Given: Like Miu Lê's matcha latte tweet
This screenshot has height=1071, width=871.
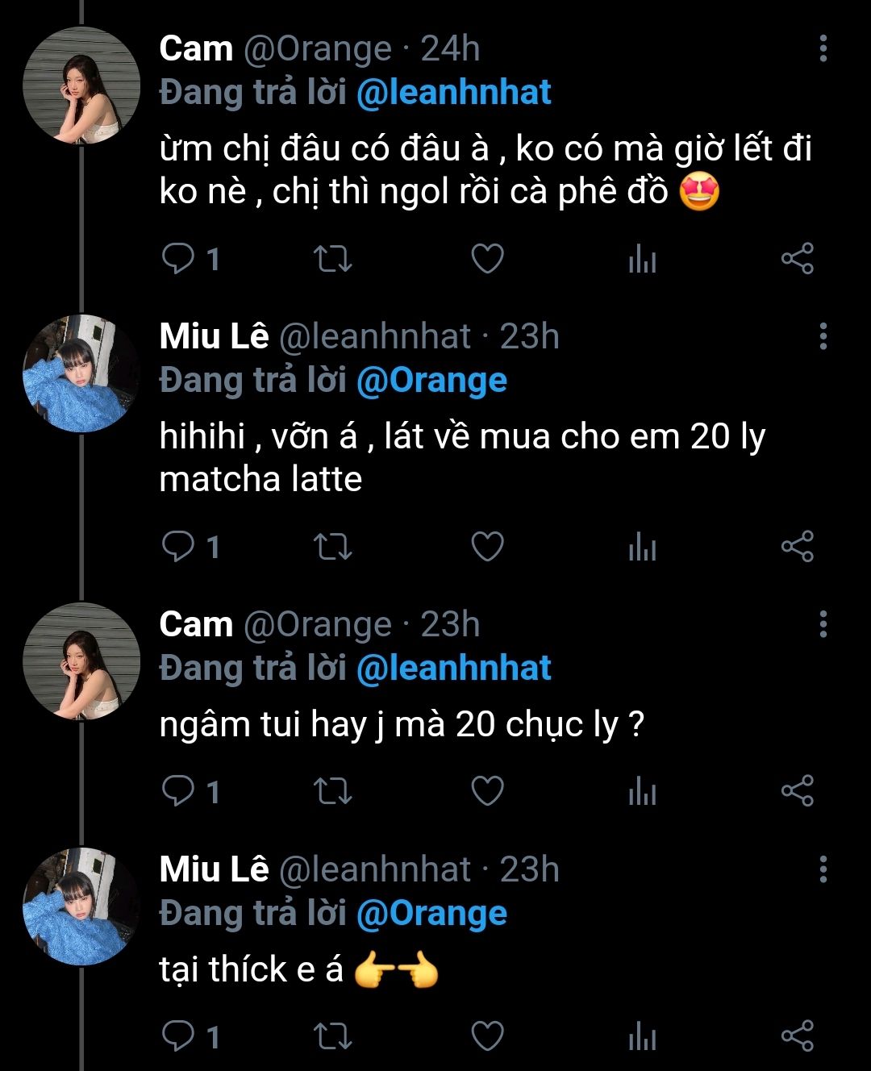Looking at the screenshot, I should click(487, 547).
